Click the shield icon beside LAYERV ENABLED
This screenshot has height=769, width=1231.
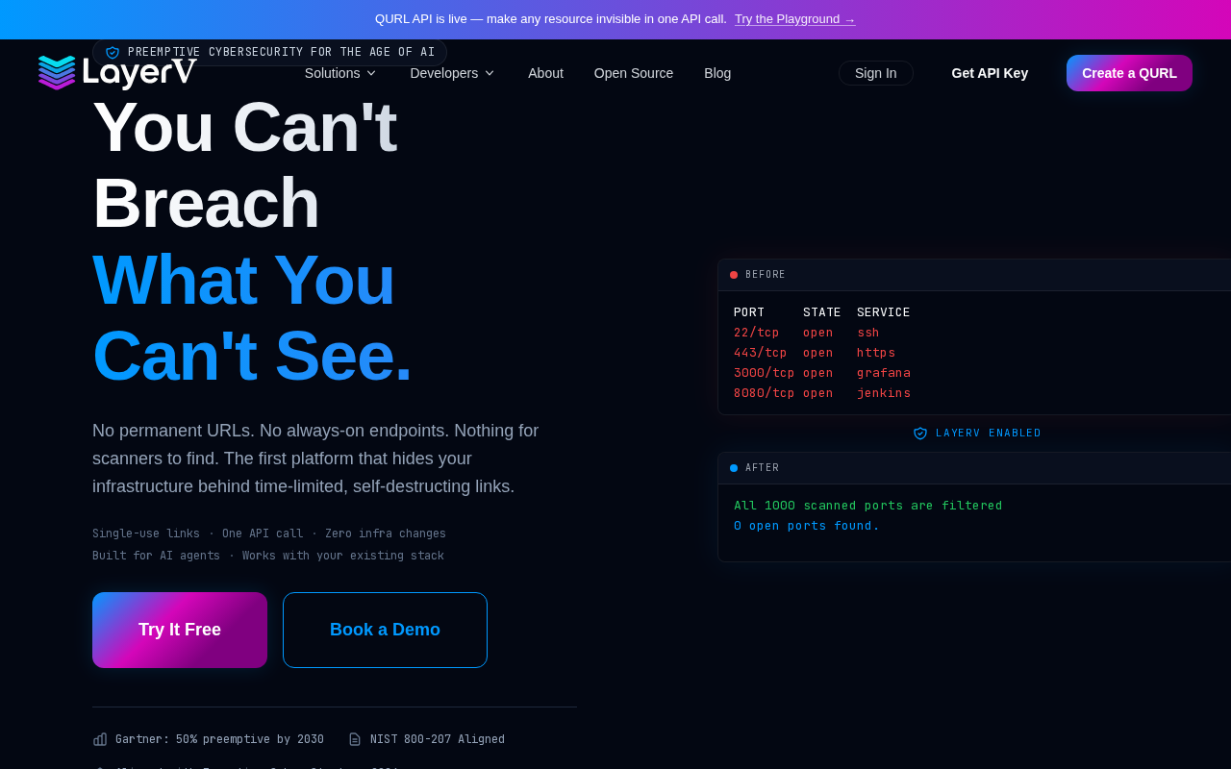(920, 434)
